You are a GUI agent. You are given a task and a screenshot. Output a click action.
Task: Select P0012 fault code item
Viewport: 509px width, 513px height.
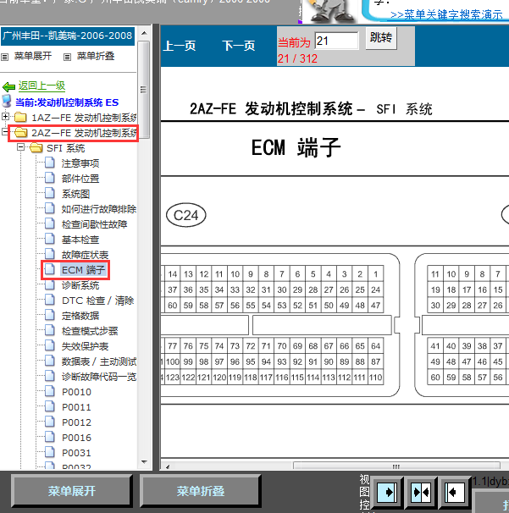[76, 422]
